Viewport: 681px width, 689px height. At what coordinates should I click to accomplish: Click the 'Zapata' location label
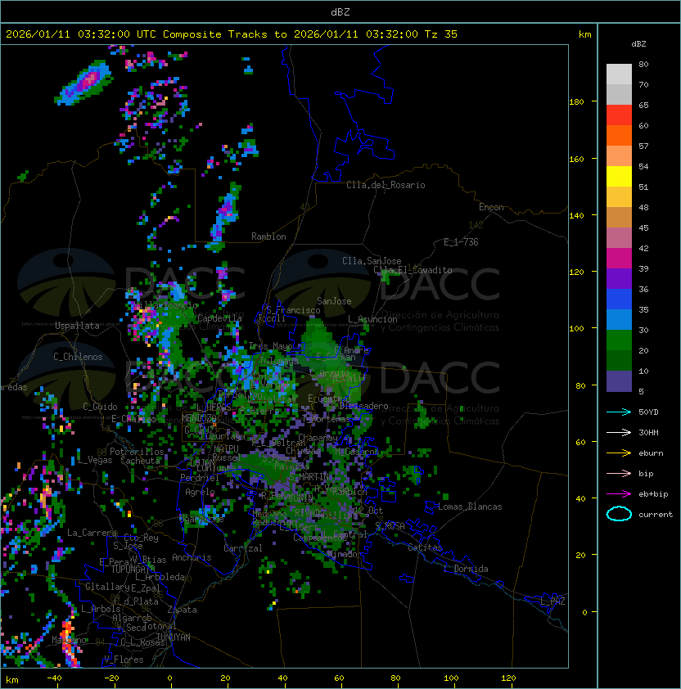(182, 610)
